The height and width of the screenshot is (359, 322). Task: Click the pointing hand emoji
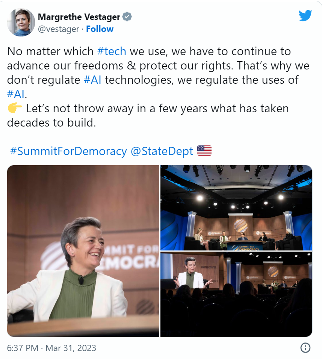(15, 109)
